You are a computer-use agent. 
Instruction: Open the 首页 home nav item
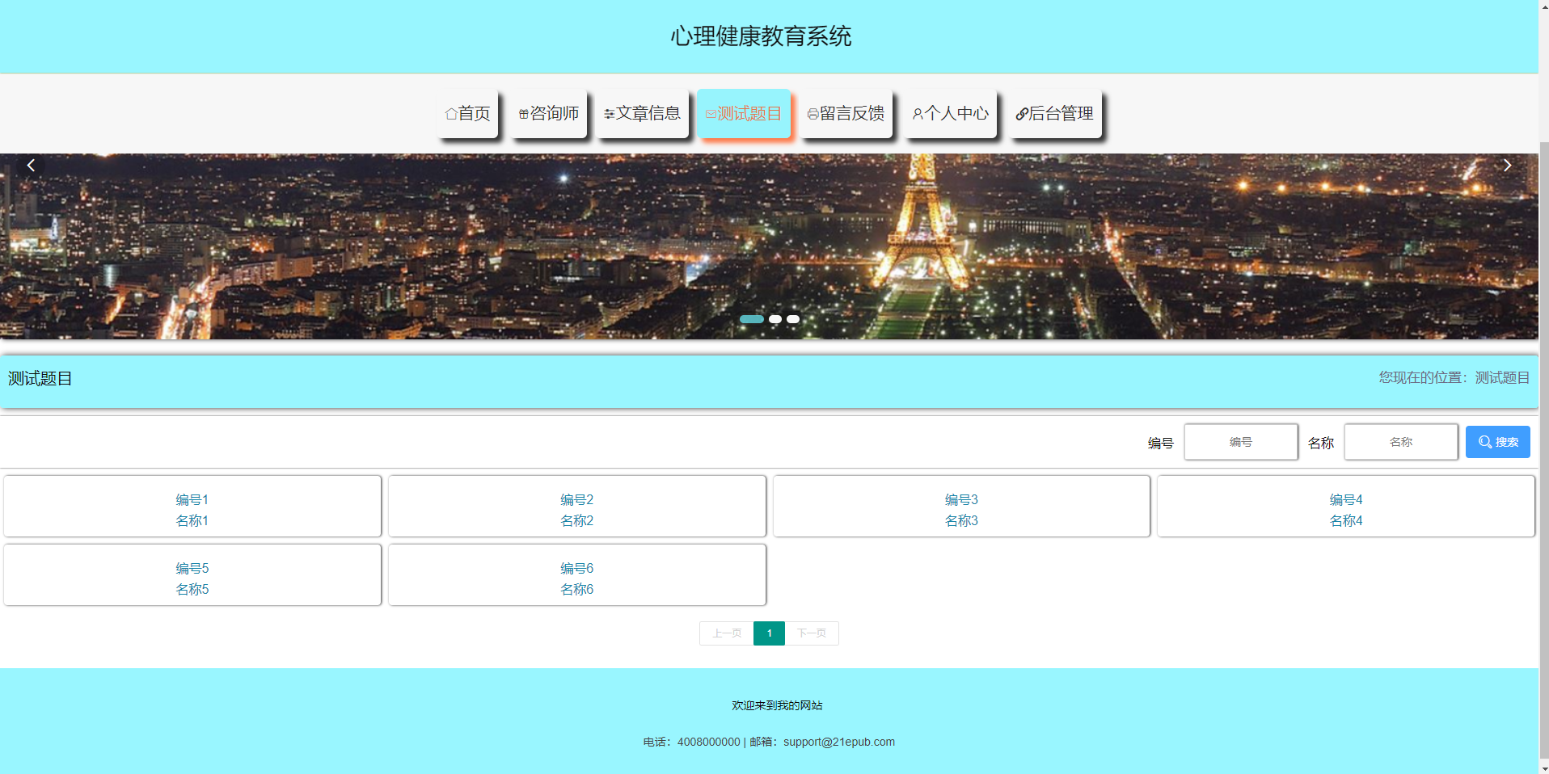(467, 113)
